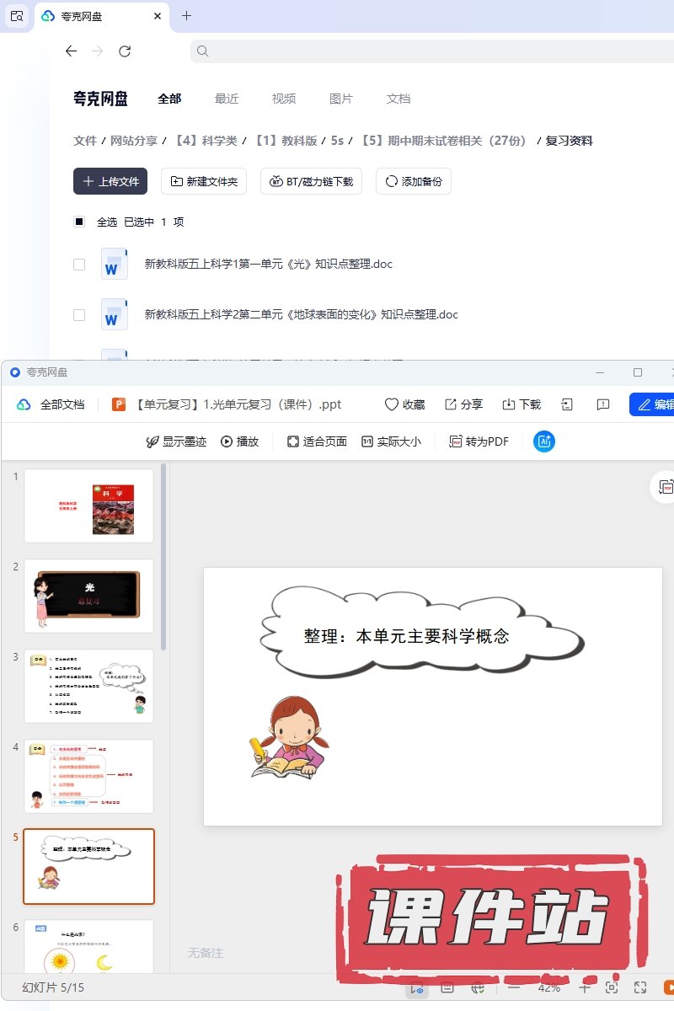Enter fullscreen from the status bar
The height and width of the screenshot is (1011, 674).
point(640,987)
